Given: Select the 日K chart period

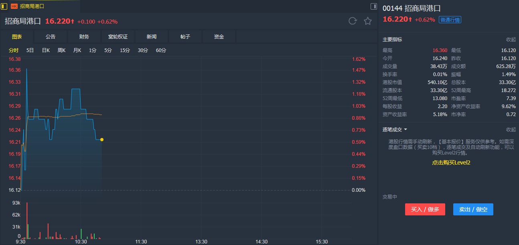Looking at the screenshot, I should point(46,50).
